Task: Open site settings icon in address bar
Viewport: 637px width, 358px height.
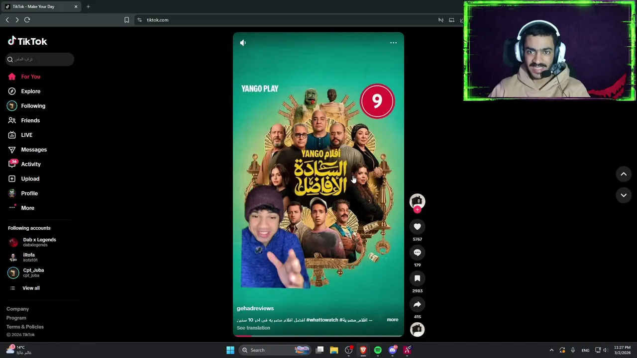Action: 139,20
